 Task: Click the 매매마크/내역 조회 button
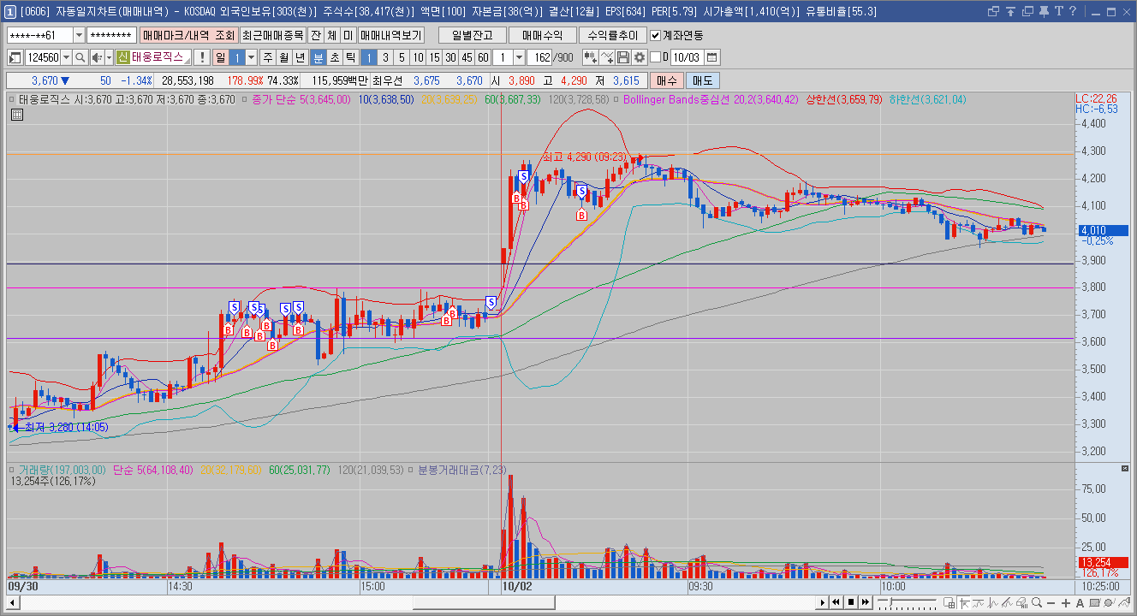(x=188, y=35)
